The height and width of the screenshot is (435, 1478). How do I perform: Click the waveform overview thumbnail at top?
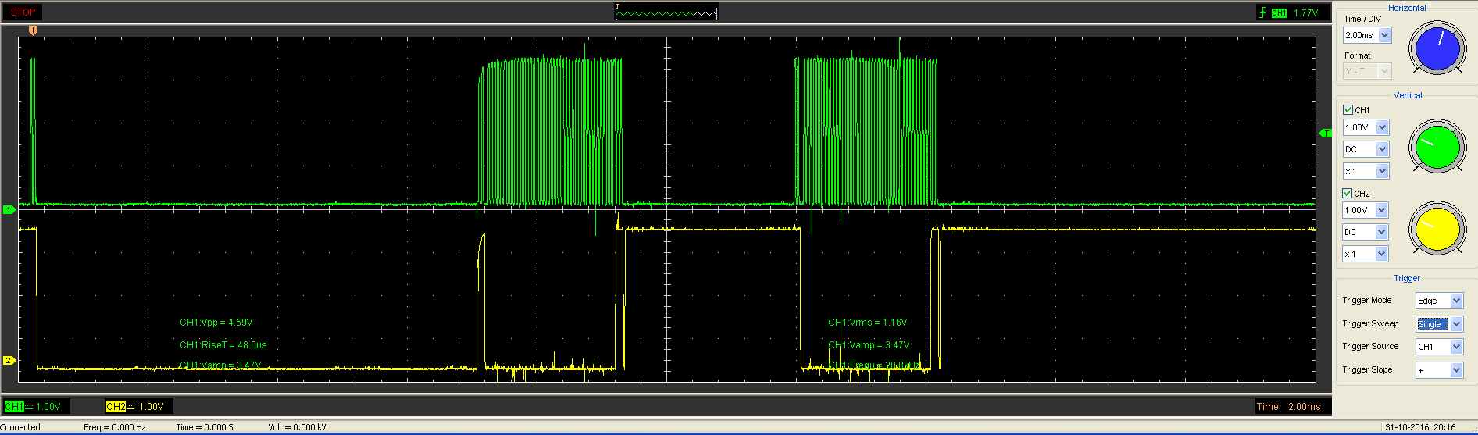click(x=666, y=12)
